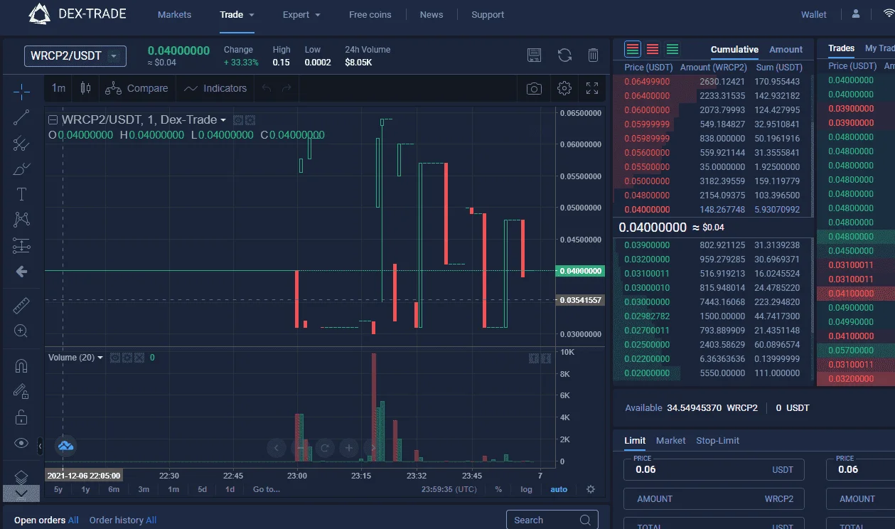
Task: Open the WRCP2/USDT pair dropdown
Action: (75, 56)
